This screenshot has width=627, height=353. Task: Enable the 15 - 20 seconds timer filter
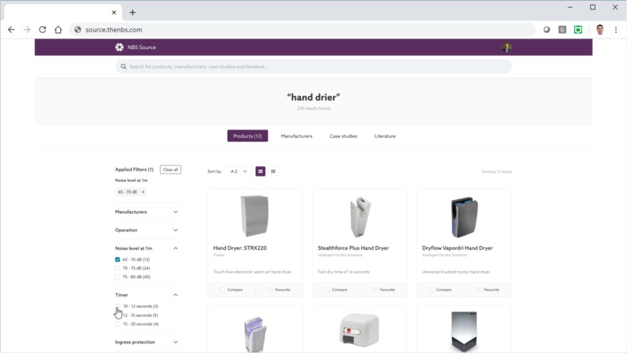[118, 324]
